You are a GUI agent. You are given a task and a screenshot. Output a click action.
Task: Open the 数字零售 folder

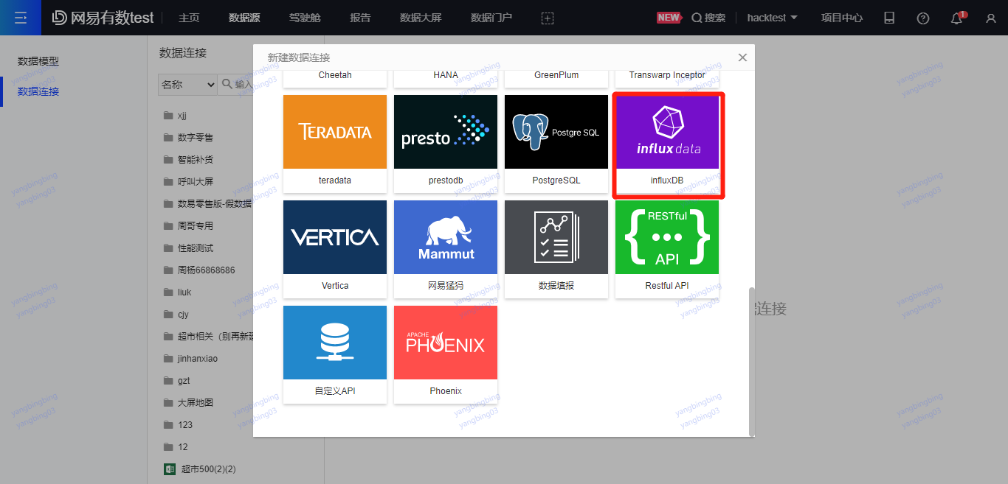coord(188,138)
